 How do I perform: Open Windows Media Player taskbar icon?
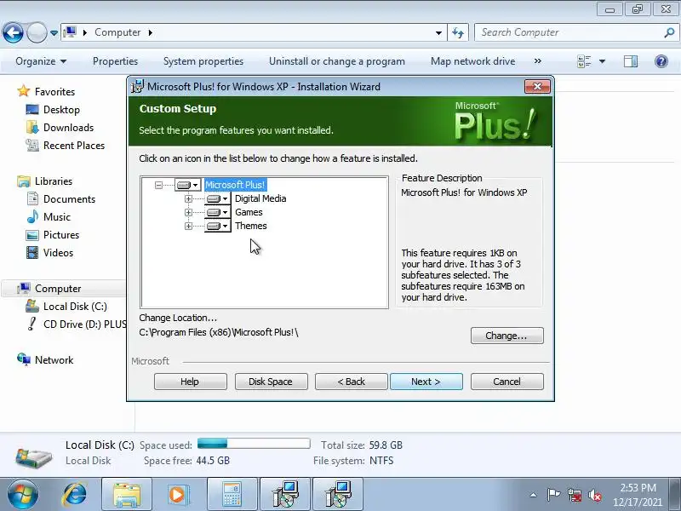[179, 495]
